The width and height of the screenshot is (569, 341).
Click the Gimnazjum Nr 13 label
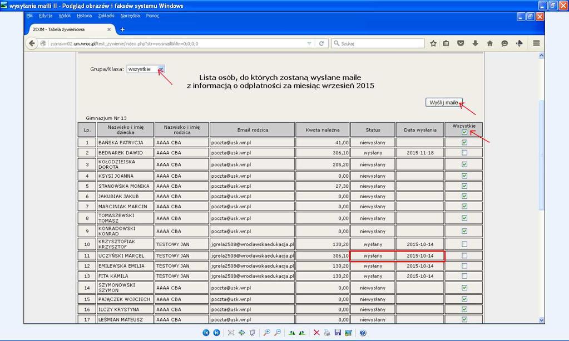click(106, 118)
